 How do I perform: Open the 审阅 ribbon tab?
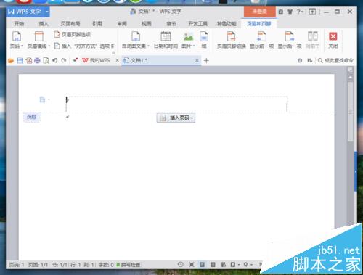122,24
